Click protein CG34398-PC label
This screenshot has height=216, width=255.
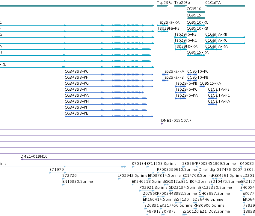coord(76,72)
